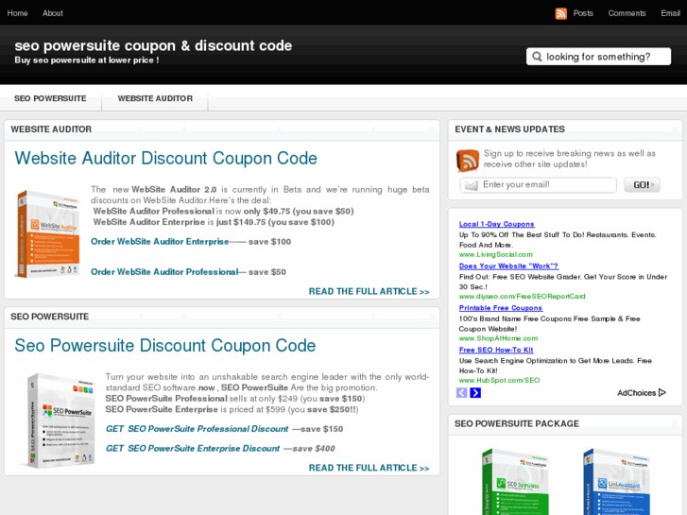Click the www.HubSpot.com/SEO ad URL
The height and width of the screenshot is (515, 687).
(499, 381)
